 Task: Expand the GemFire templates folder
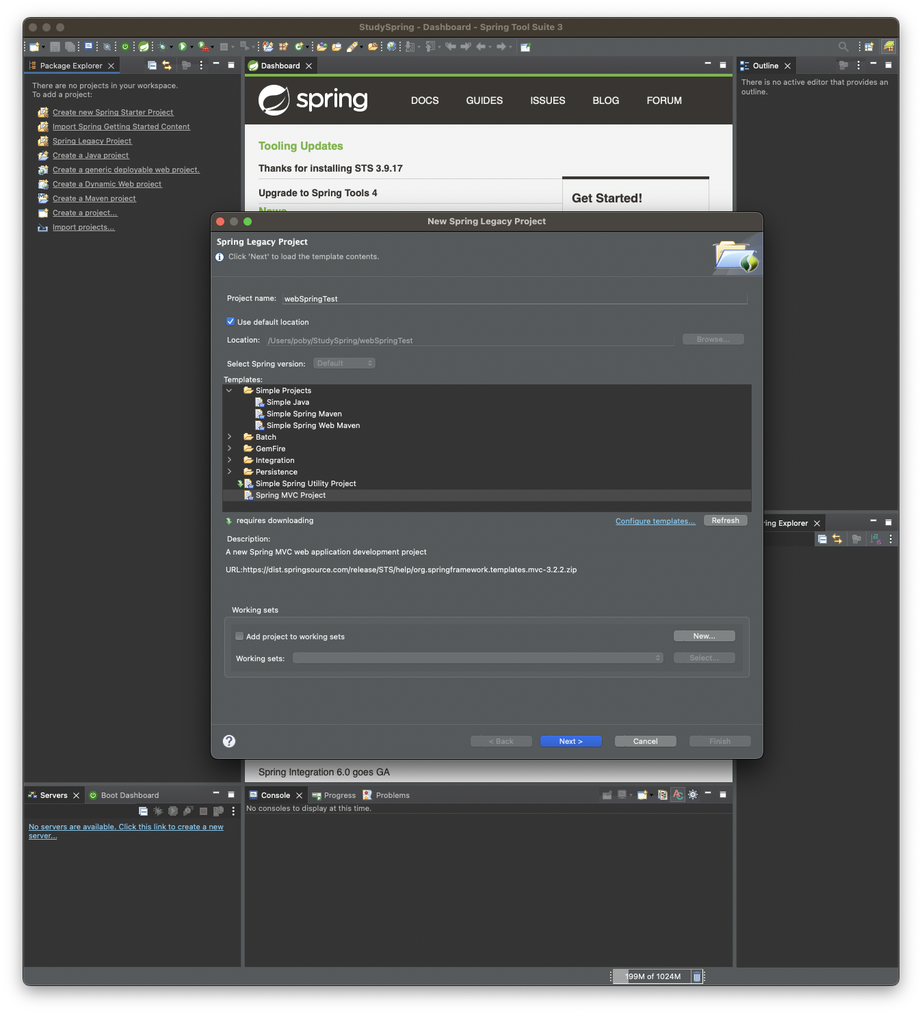229,449
